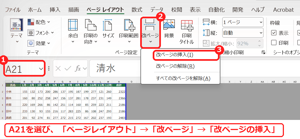Click the サイズ paper size icon
This screenshot has width=300, height=139.
click(108, 25)
